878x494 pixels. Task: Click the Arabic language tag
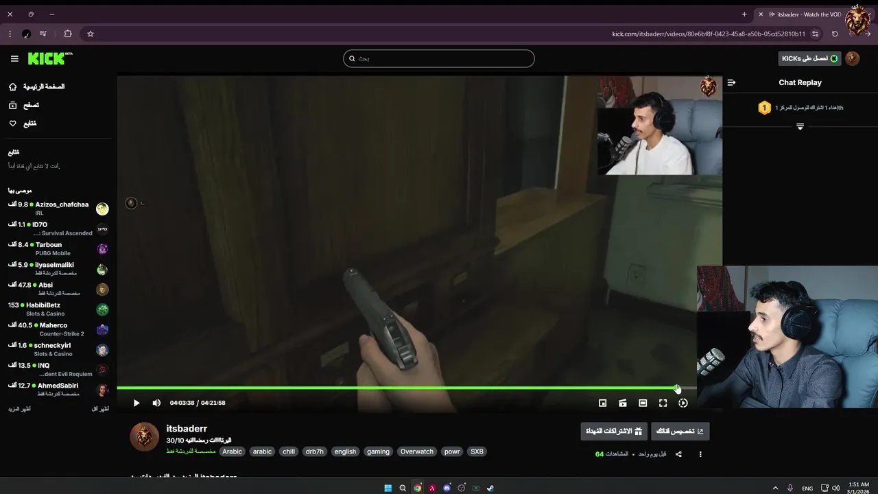point(232,451)
